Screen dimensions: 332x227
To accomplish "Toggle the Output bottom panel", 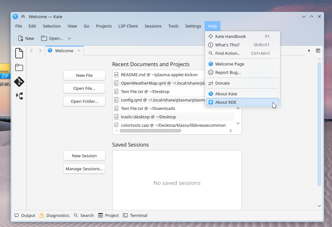I will point(25,215).
